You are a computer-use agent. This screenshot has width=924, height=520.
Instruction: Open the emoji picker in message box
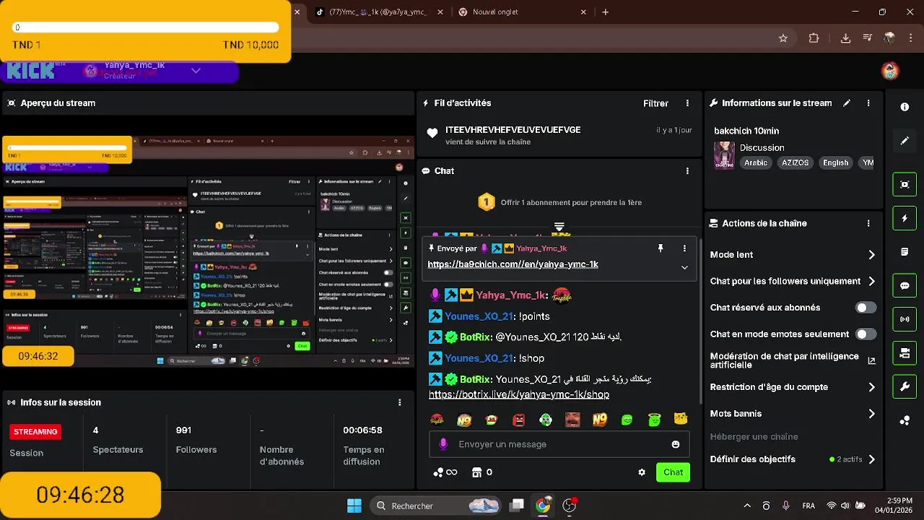click(676, 444)
